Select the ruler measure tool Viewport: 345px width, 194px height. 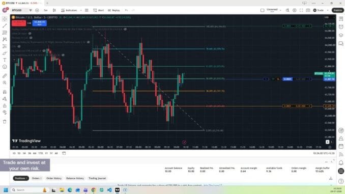5,76
